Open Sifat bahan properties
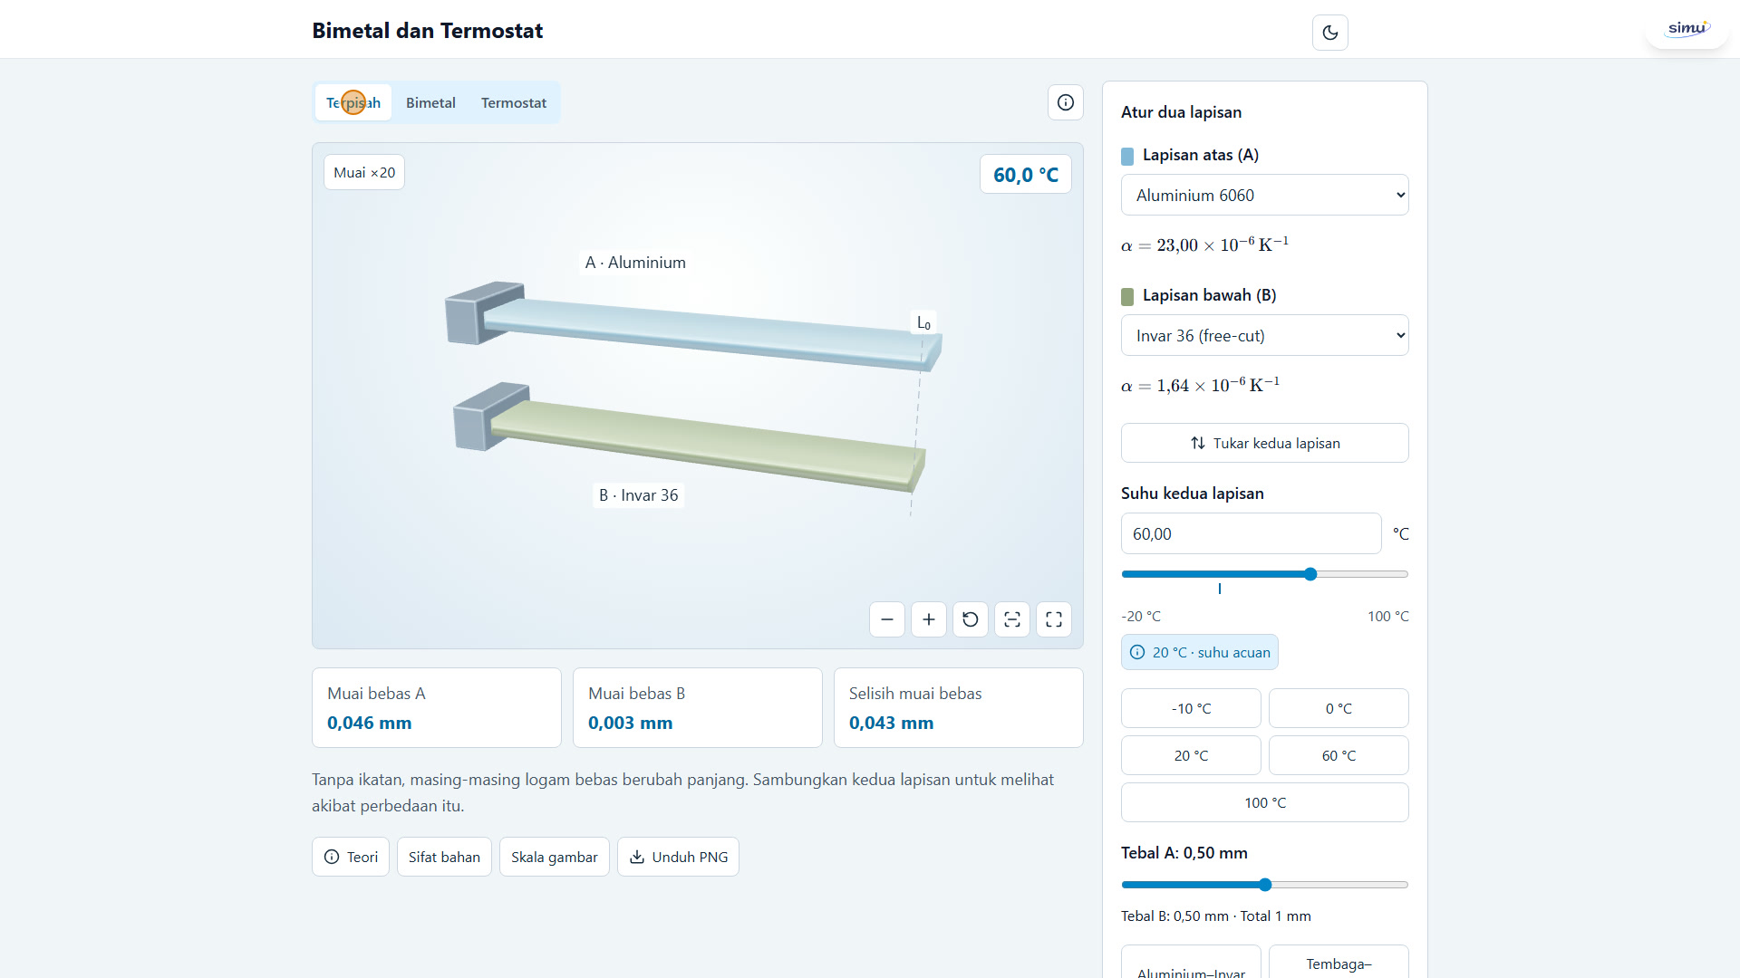This screenshot has height=978, width=1740. 444,857
